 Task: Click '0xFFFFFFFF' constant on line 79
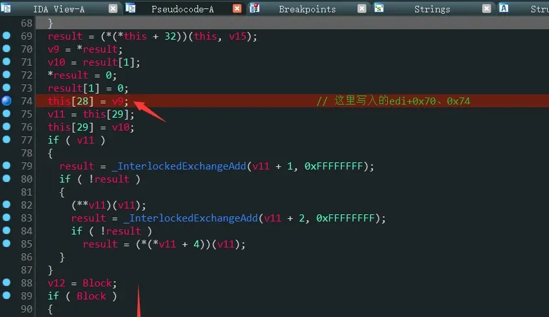334,166
